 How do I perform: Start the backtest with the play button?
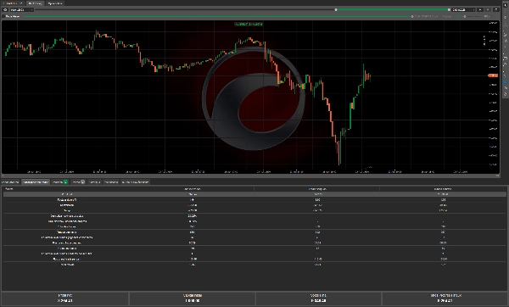coord(480,9)
